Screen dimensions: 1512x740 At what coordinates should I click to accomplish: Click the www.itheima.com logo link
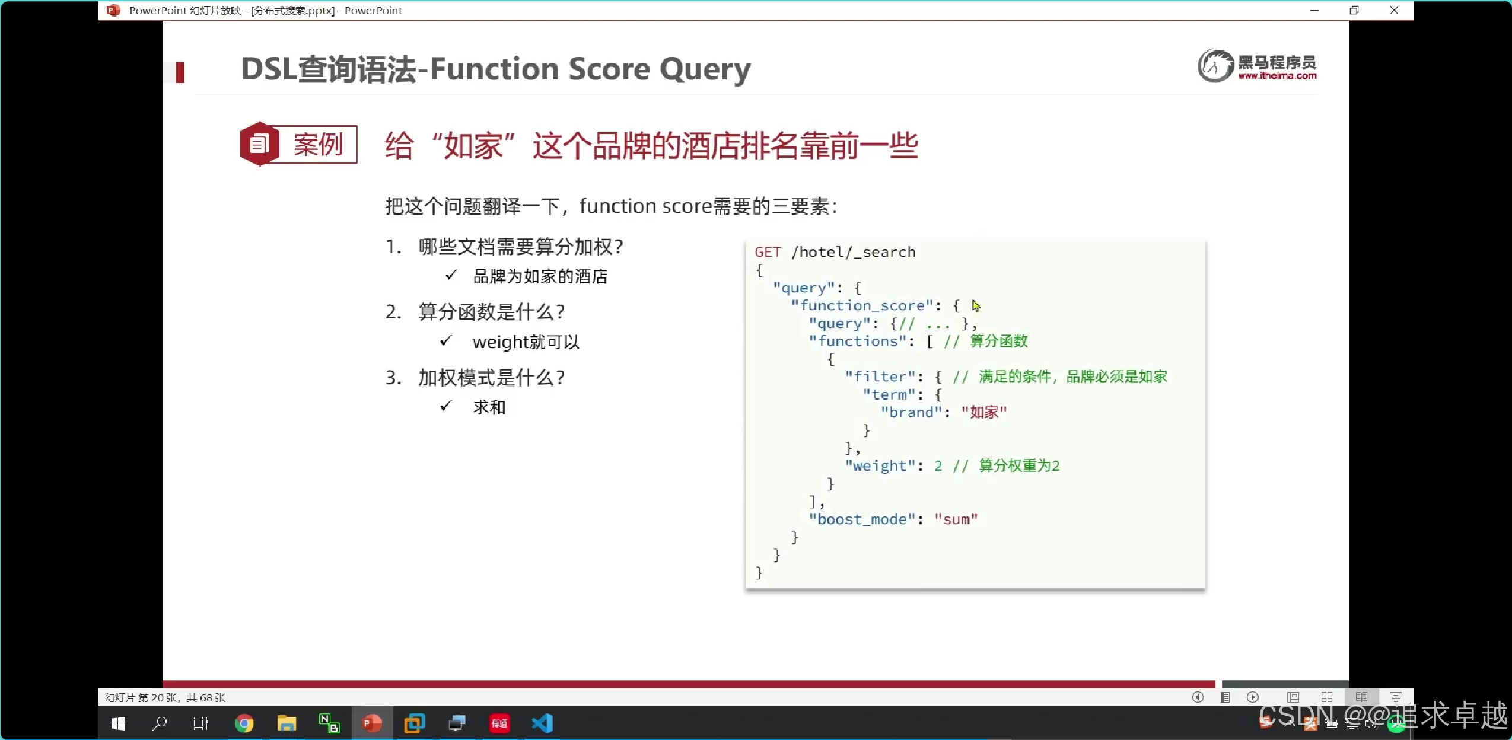pyautogui.click(x=1277, y=76)
